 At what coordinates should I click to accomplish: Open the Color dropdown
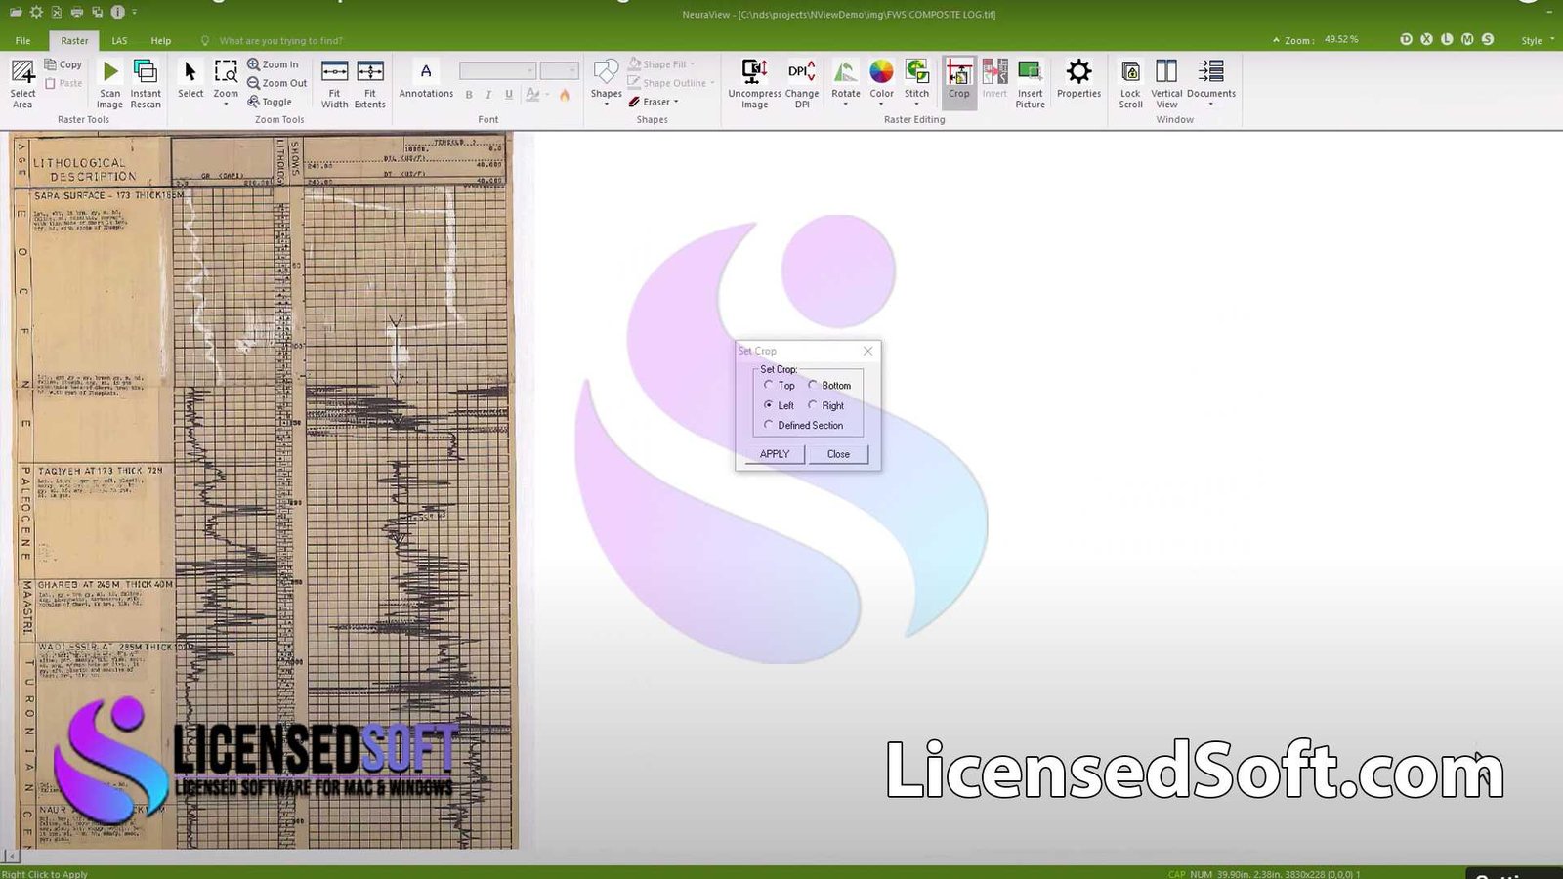[x=882, y=83]
